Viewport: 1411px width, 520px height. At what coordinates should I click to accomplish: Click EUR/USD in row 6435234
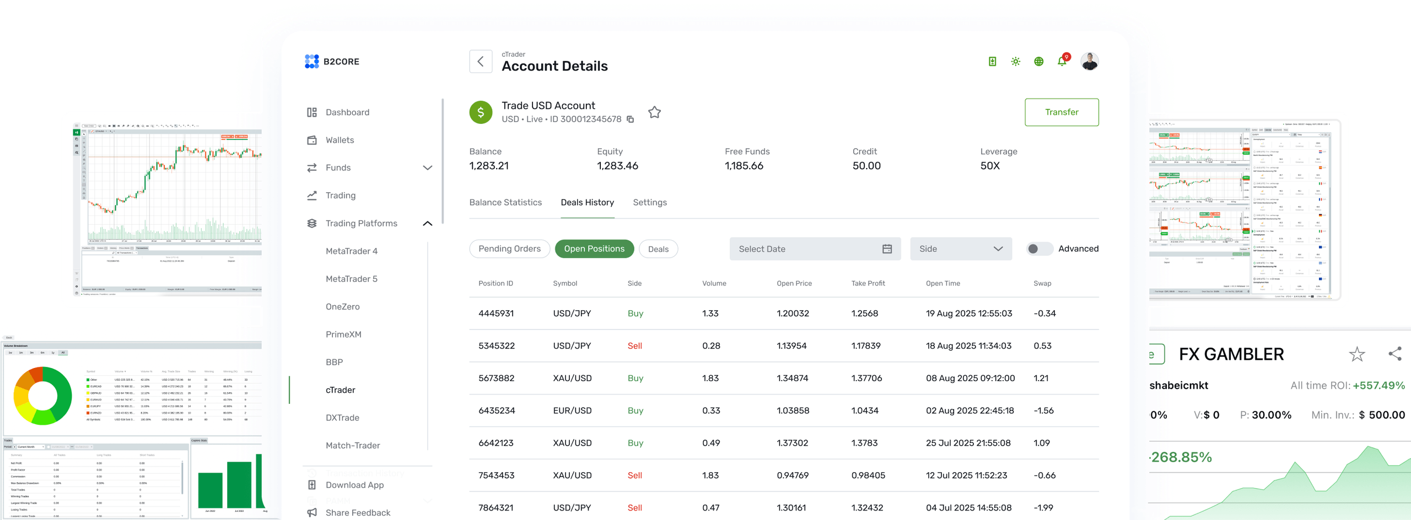pyautogui.click(x=572, y=411)
